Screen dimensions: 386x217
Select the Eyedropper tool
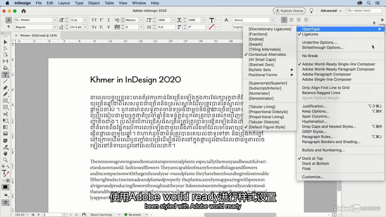tap(5, 147)
